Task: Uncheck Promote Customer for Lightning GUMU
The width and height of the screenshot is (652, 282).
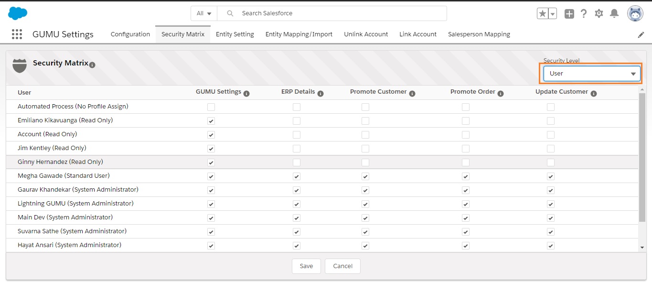Action: point(365,204)
